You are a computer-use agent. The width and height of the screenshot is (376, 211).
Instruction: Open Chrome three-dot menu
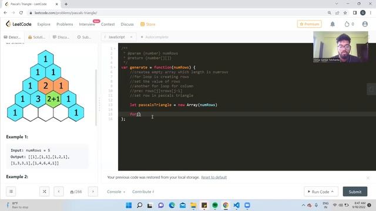click(371, 13)
